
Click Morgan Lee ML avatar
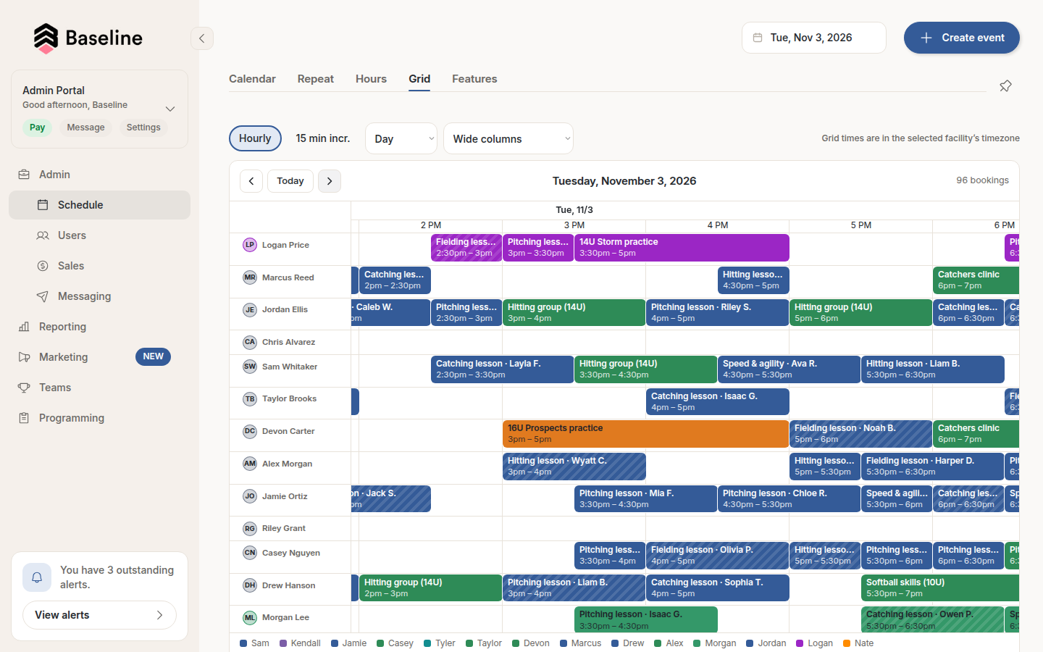250,618
